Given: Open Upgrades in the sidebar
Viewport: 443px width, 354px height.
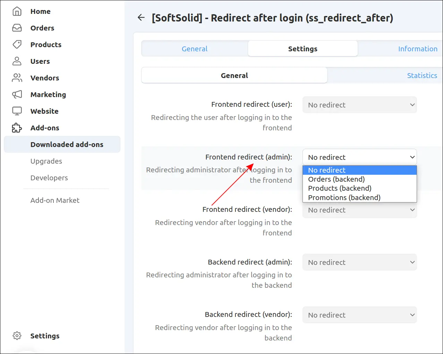Looking at the screenshot, I should tap(46, 161).
